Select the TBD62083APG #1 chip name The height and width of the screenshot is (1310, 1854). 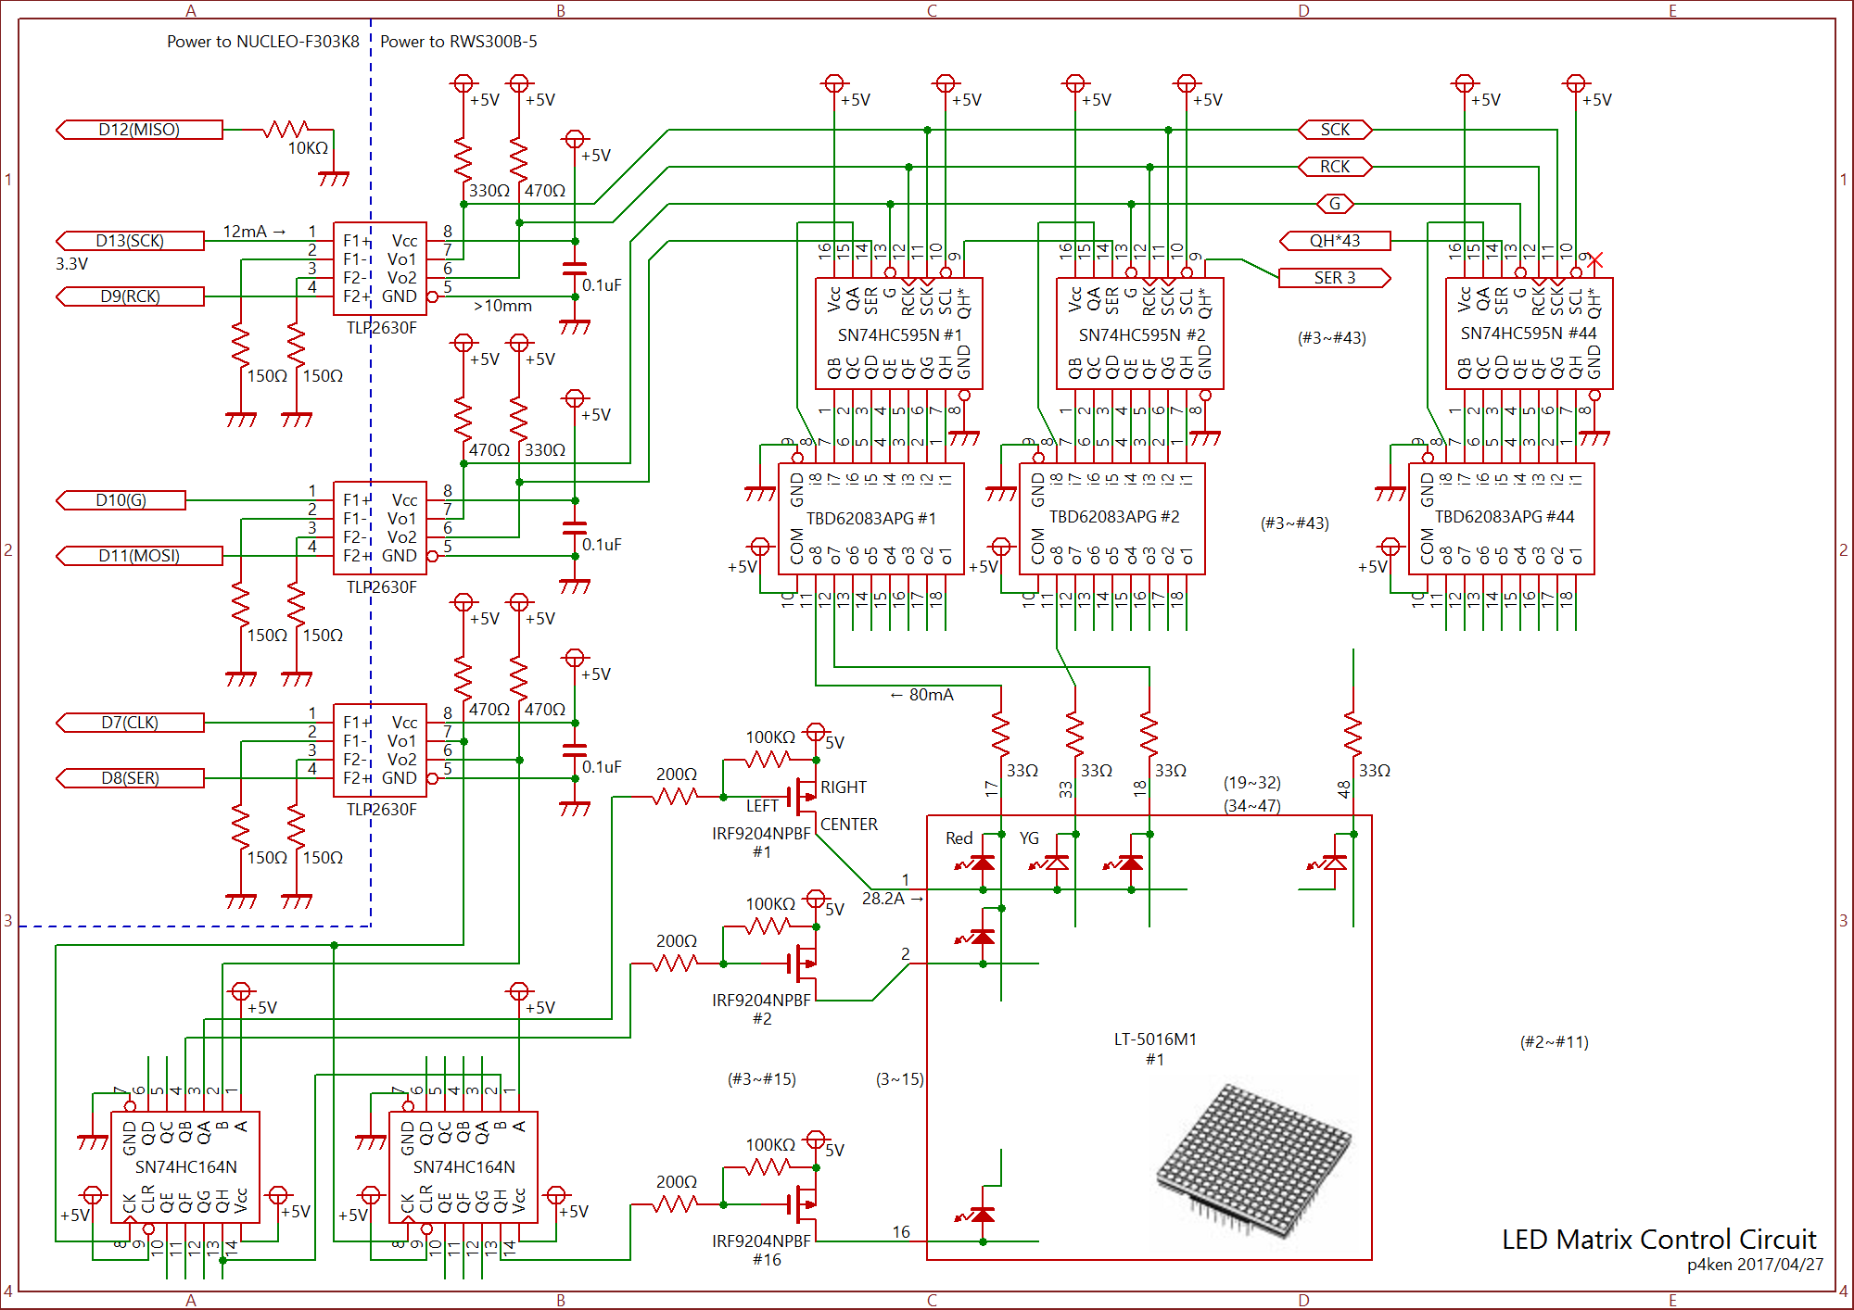[x=871, y=518]
